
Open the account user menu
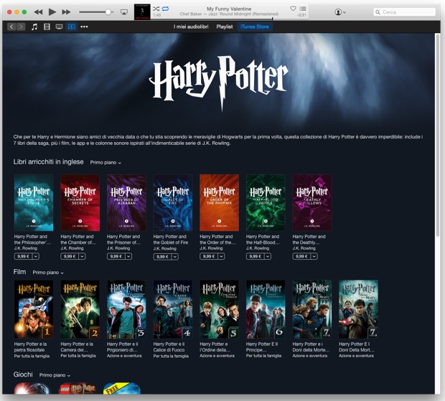[340, 12]
